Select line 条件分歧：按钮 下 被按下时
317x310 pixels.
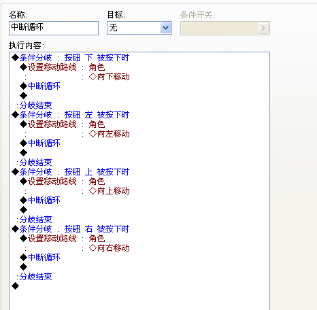(x=70, y=58)
